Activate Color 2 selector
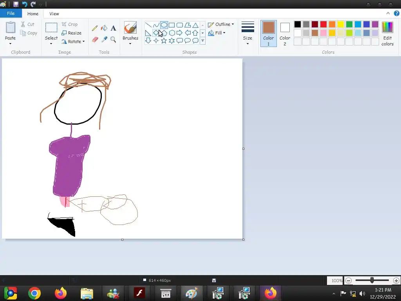The image size is (401, 301). tap(285, 34)
